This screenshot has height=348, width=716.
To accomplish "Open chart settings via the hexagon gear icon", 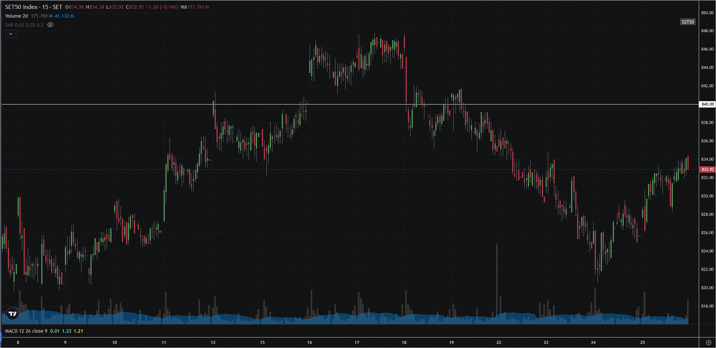I will (708, 342).
